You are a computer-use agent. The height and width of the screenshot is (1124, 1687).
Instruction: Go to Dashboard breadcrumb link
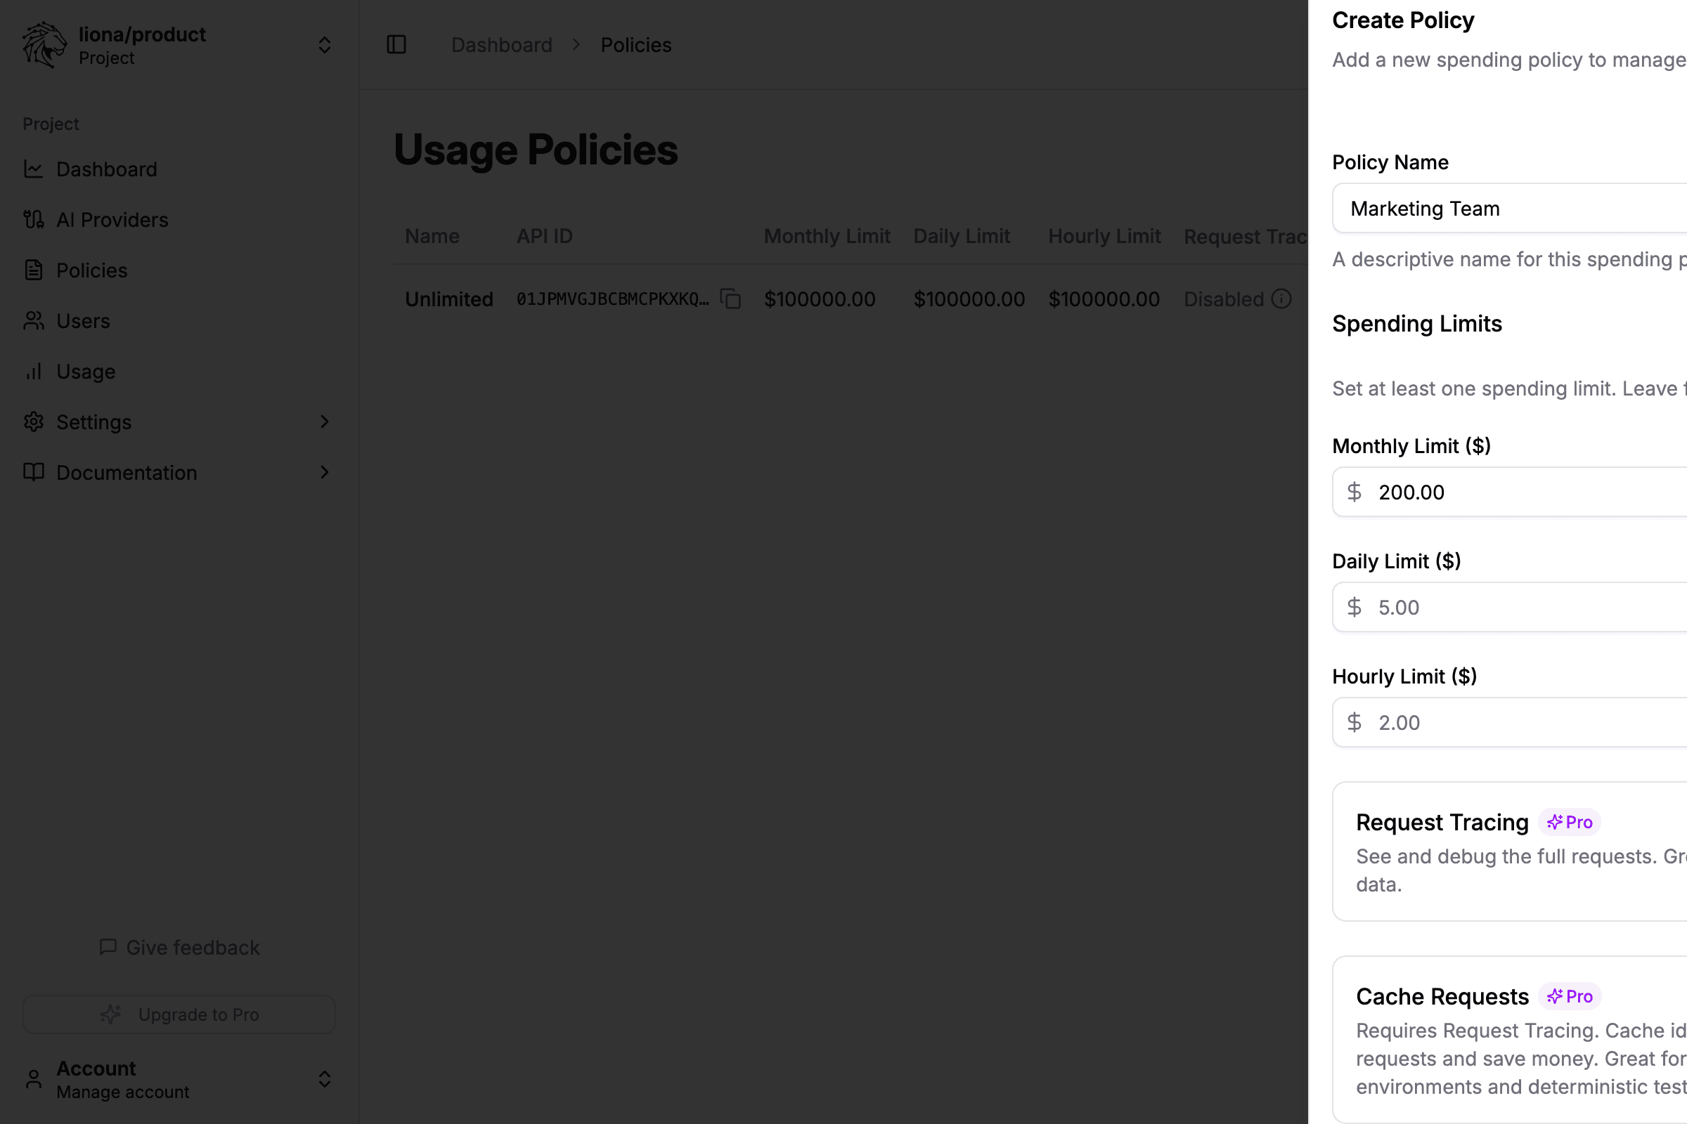[501, 44]
